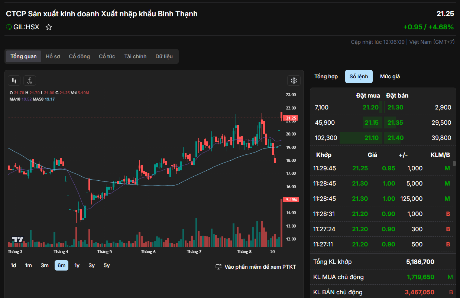Switch to the Hồ sơ tab
460x298 pixels.
click(x=53, y=56)
